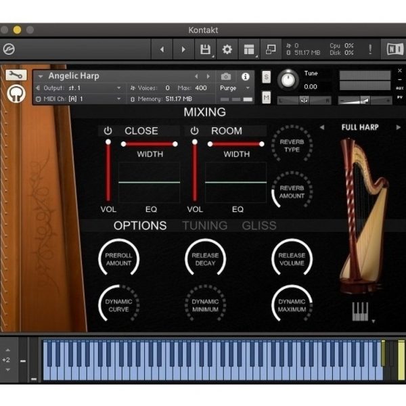The image size is (406, 406).
Task: Open the Purge dropdown menu
Action: pos(235,88)
